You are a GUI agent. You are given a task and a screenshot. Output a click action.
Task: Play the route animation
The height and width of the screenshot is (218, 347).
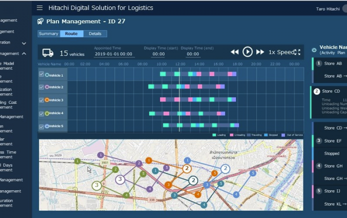[x=247, y=52]
